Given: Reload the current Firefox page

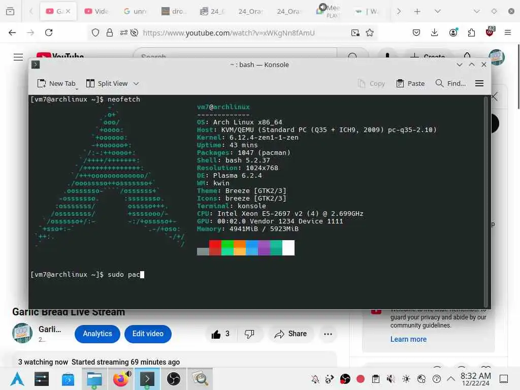Looking at the screenshot, I should click(49, 32).
